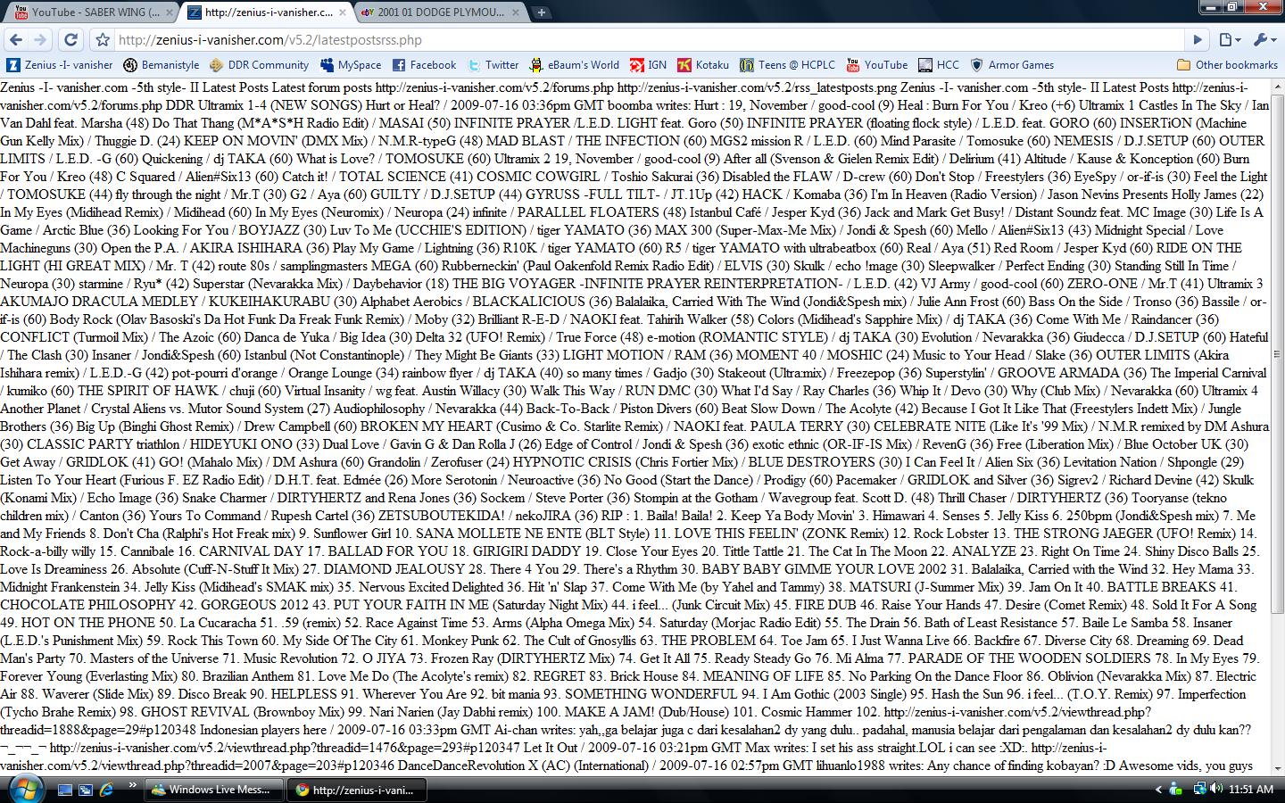Open the Teens @ HCPLC bookmark
Viewport: 1285px width, 803px height.
[788, 64]
